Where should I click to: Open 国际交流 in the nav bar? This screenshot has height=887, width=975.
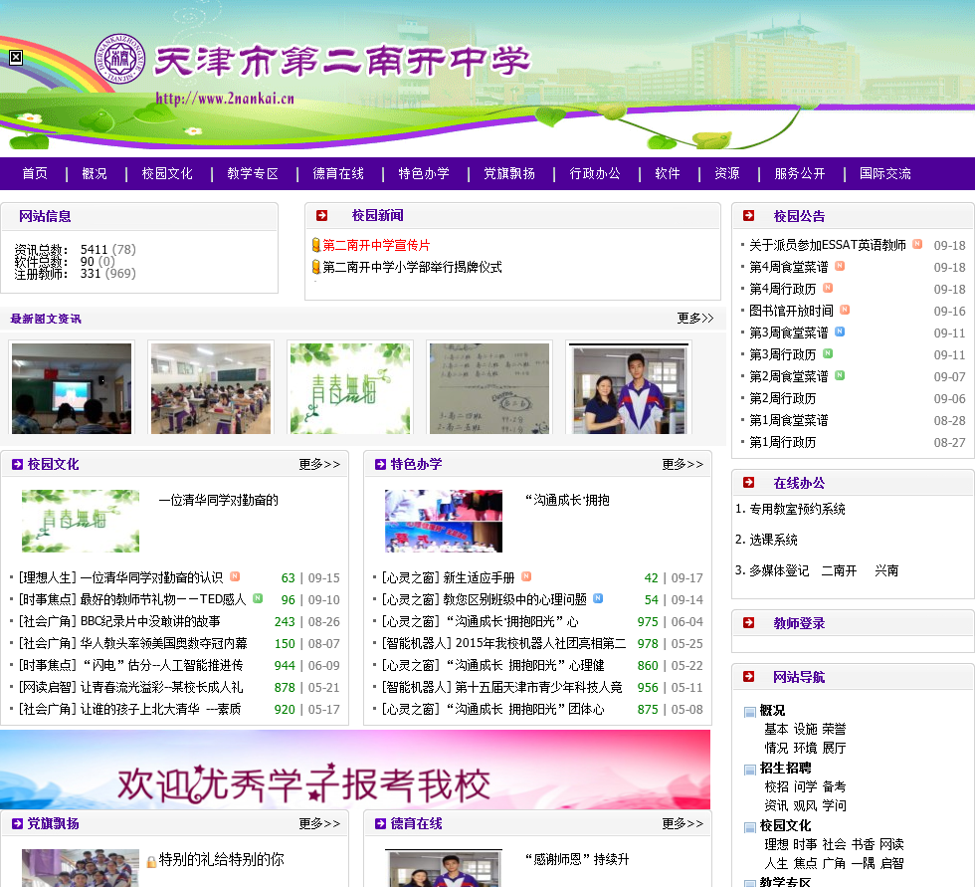[885, 173]
